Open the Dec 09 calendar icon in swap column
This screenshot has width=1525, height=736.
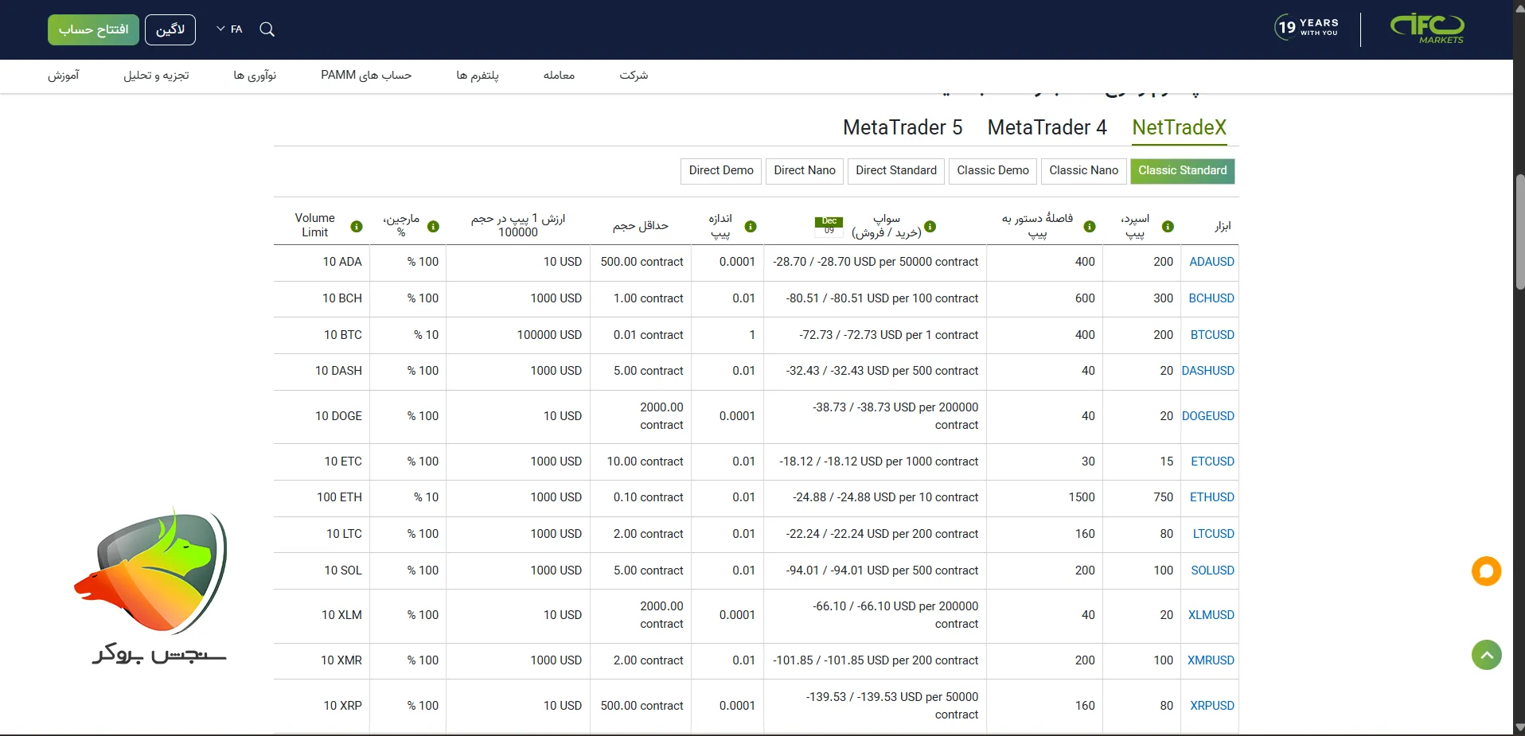coord(829,226)
